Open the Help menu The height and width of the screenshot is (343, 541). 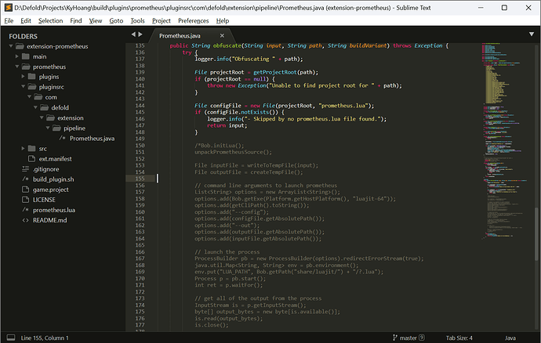click(x=223, y=20)
